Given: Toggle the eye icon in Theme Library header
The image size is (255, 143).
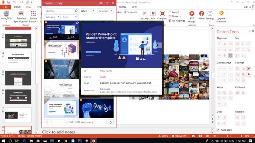Looking at the screenshot, I should click(101, 3).
